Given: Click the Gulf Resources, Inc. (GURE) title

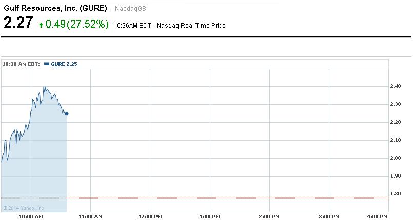Looking at the screenshot, I should pos(55,9).
